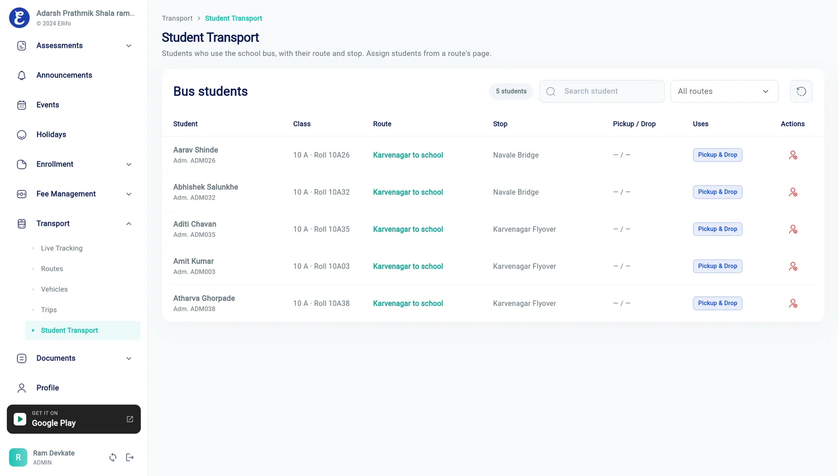
Task: Click the 5 students count badge
Action: click(x=511, y=91)
